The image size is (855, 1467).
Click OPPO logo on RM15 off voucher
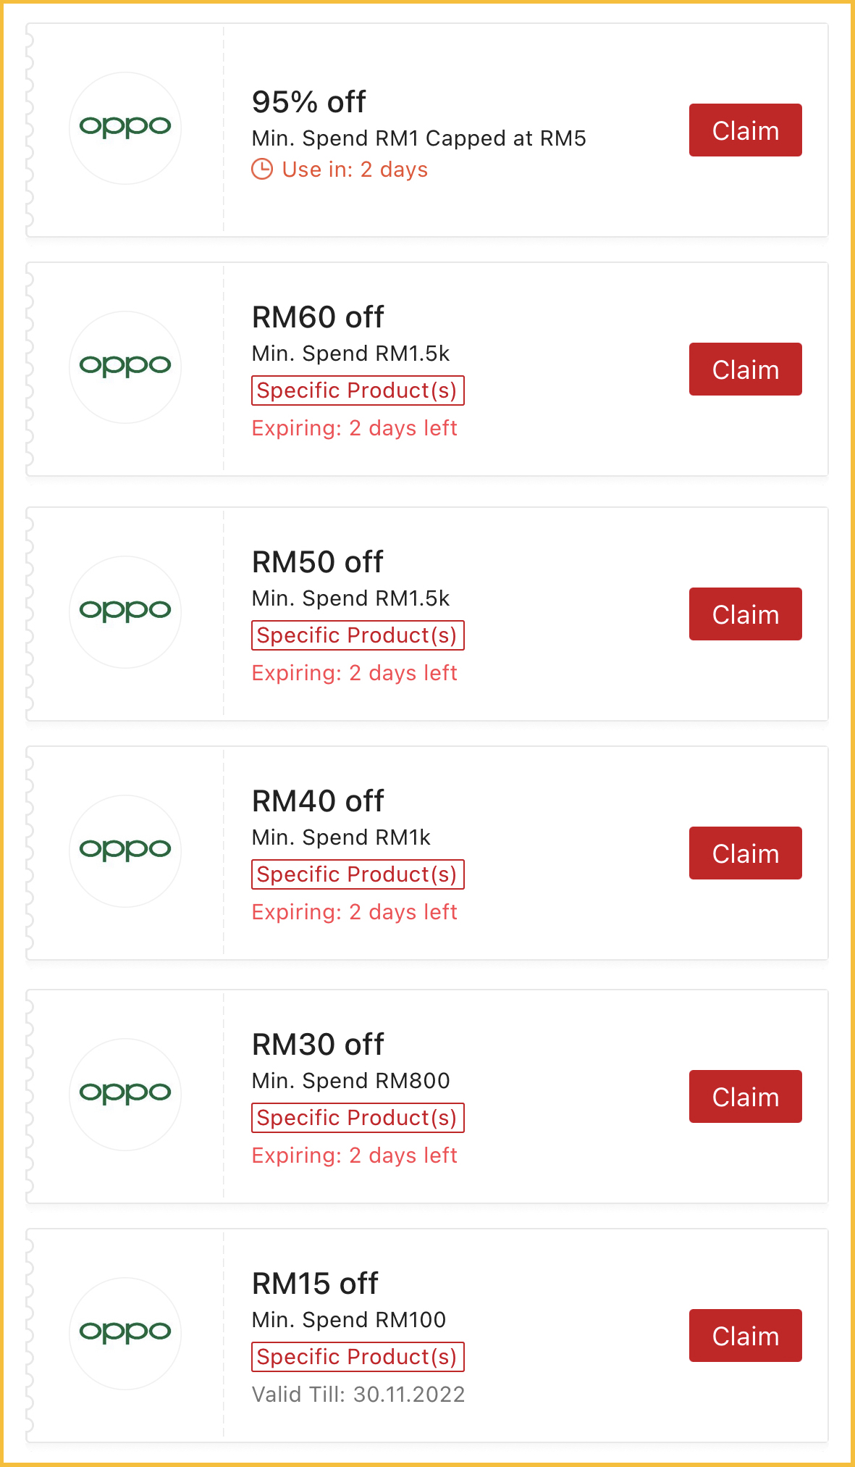tap(125, 1333)
